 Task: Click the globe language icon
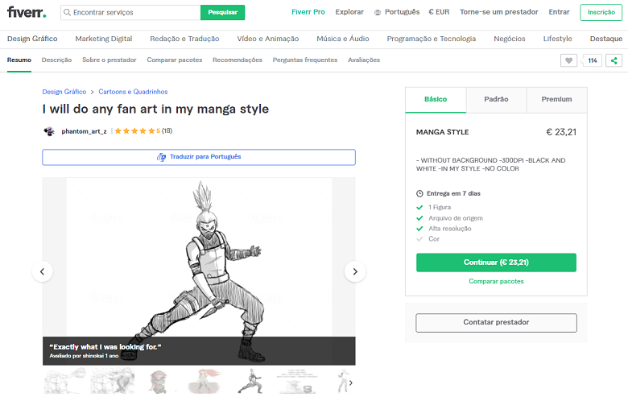[x=378, y=12]
